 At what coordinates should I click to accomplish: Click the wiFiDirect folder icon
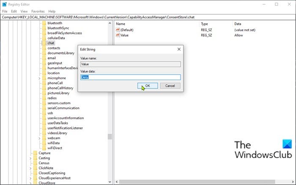(x=44, y=148)
